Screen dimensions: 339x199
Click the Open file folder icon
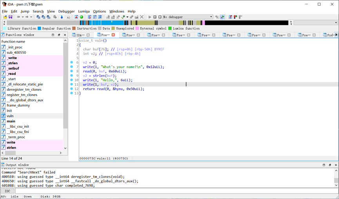(5, 17)
